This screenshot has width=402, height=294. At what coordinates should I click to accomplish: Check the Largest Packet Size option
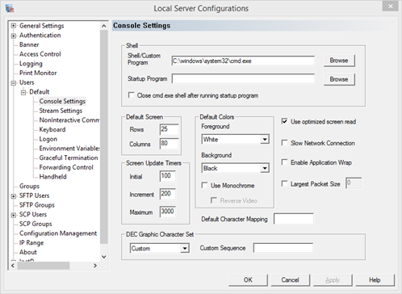[284, 183]
